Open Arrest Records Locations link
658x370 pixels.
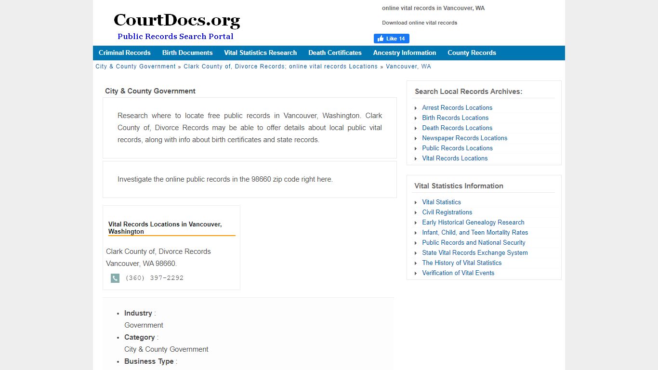pyautogui.click(x=457, y=108)
